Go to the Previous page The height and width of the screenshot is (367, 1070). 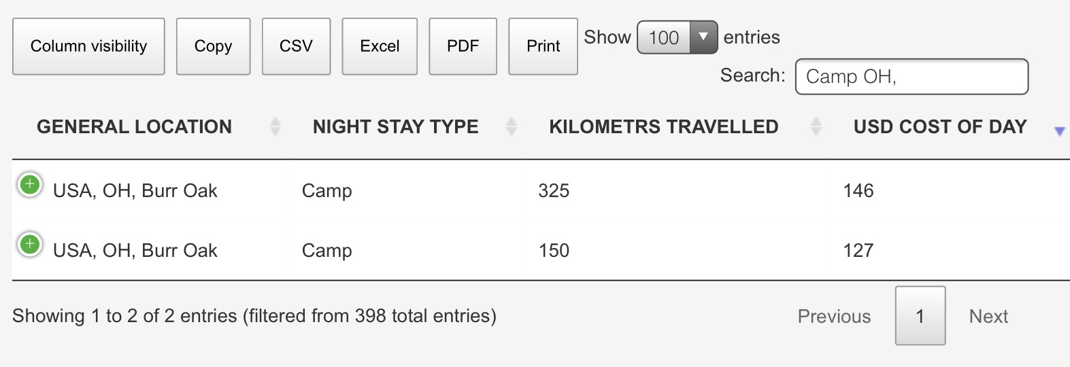834,316
